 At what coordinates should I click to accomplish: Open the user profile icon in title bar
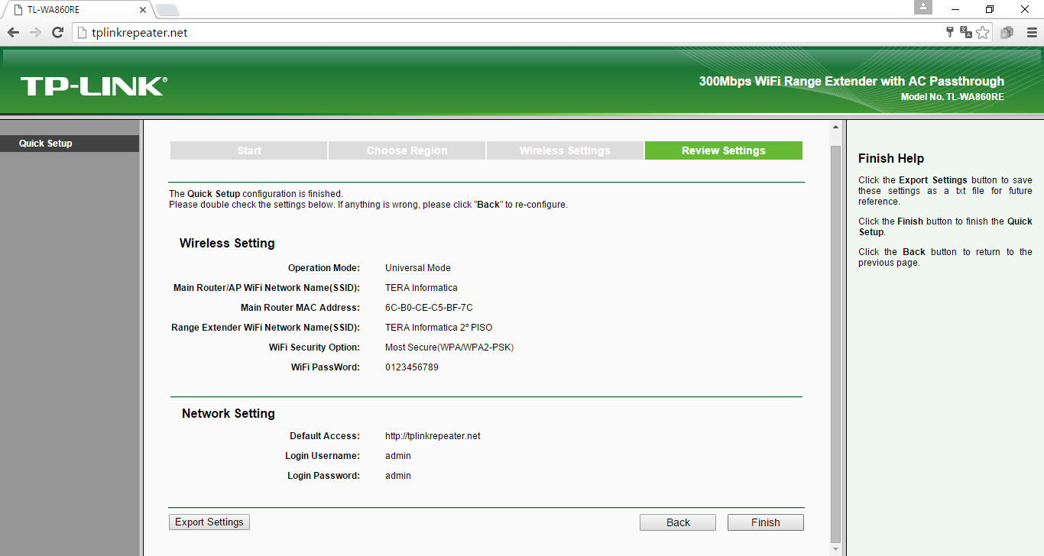coord(923,7)
